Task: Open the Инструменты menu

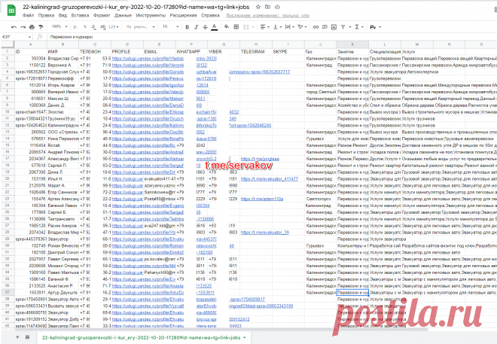Action: click(x=151, y=15)
